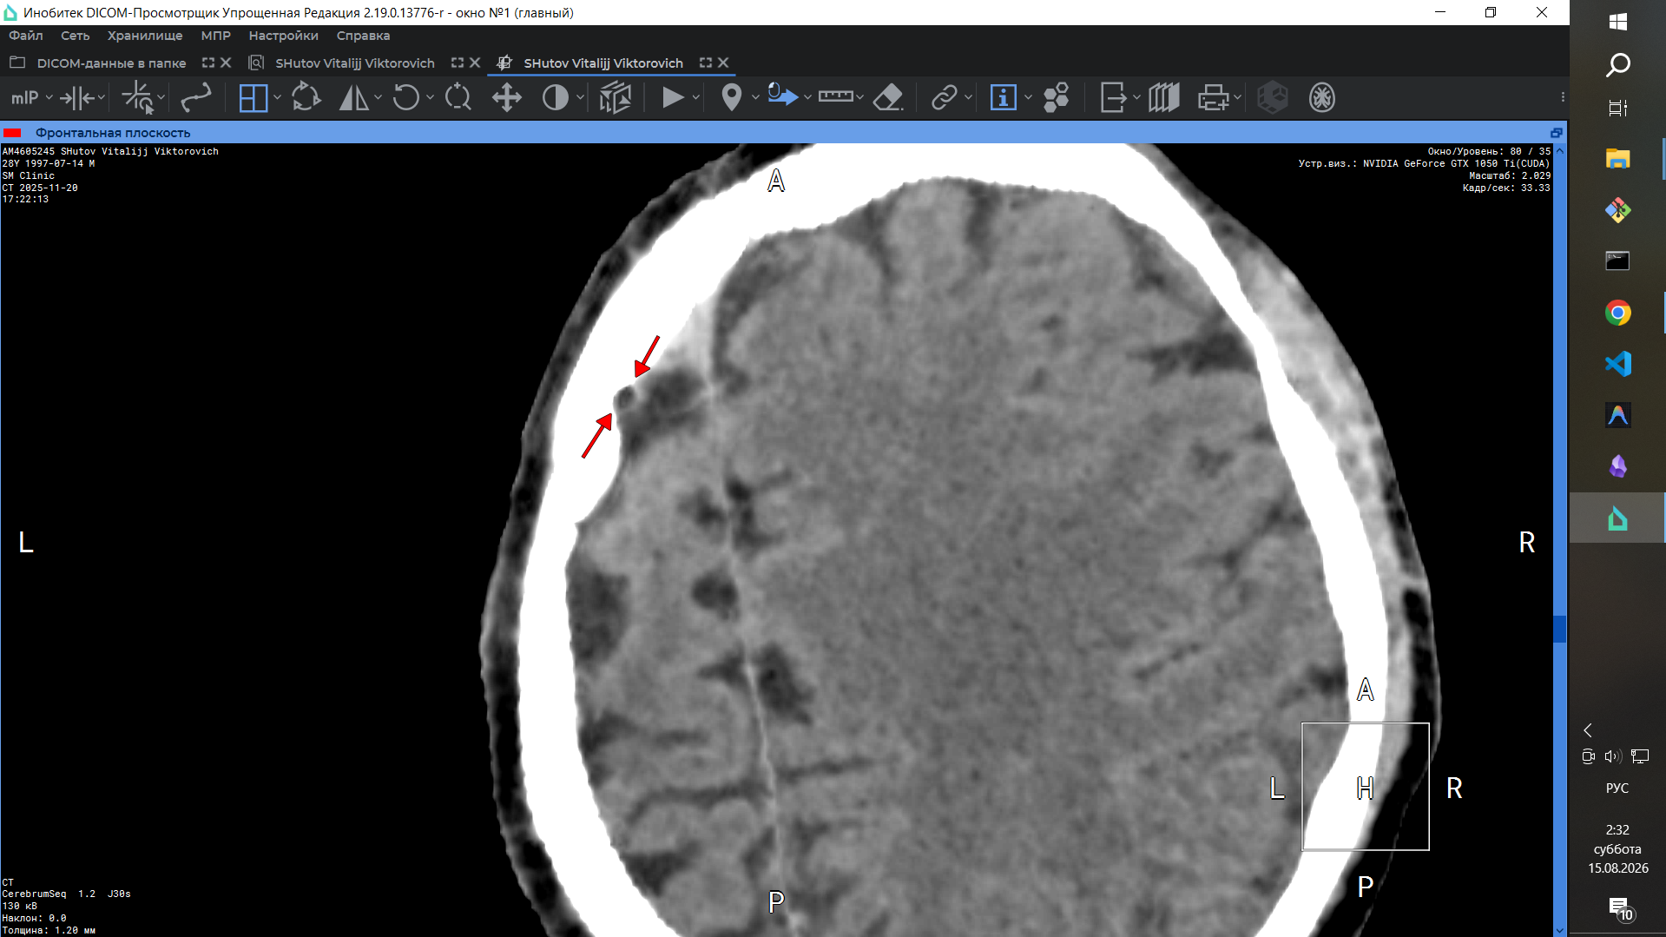Open the Сеть menu
The width and height of the screenshot is (1666, 937).
[76, 36]
